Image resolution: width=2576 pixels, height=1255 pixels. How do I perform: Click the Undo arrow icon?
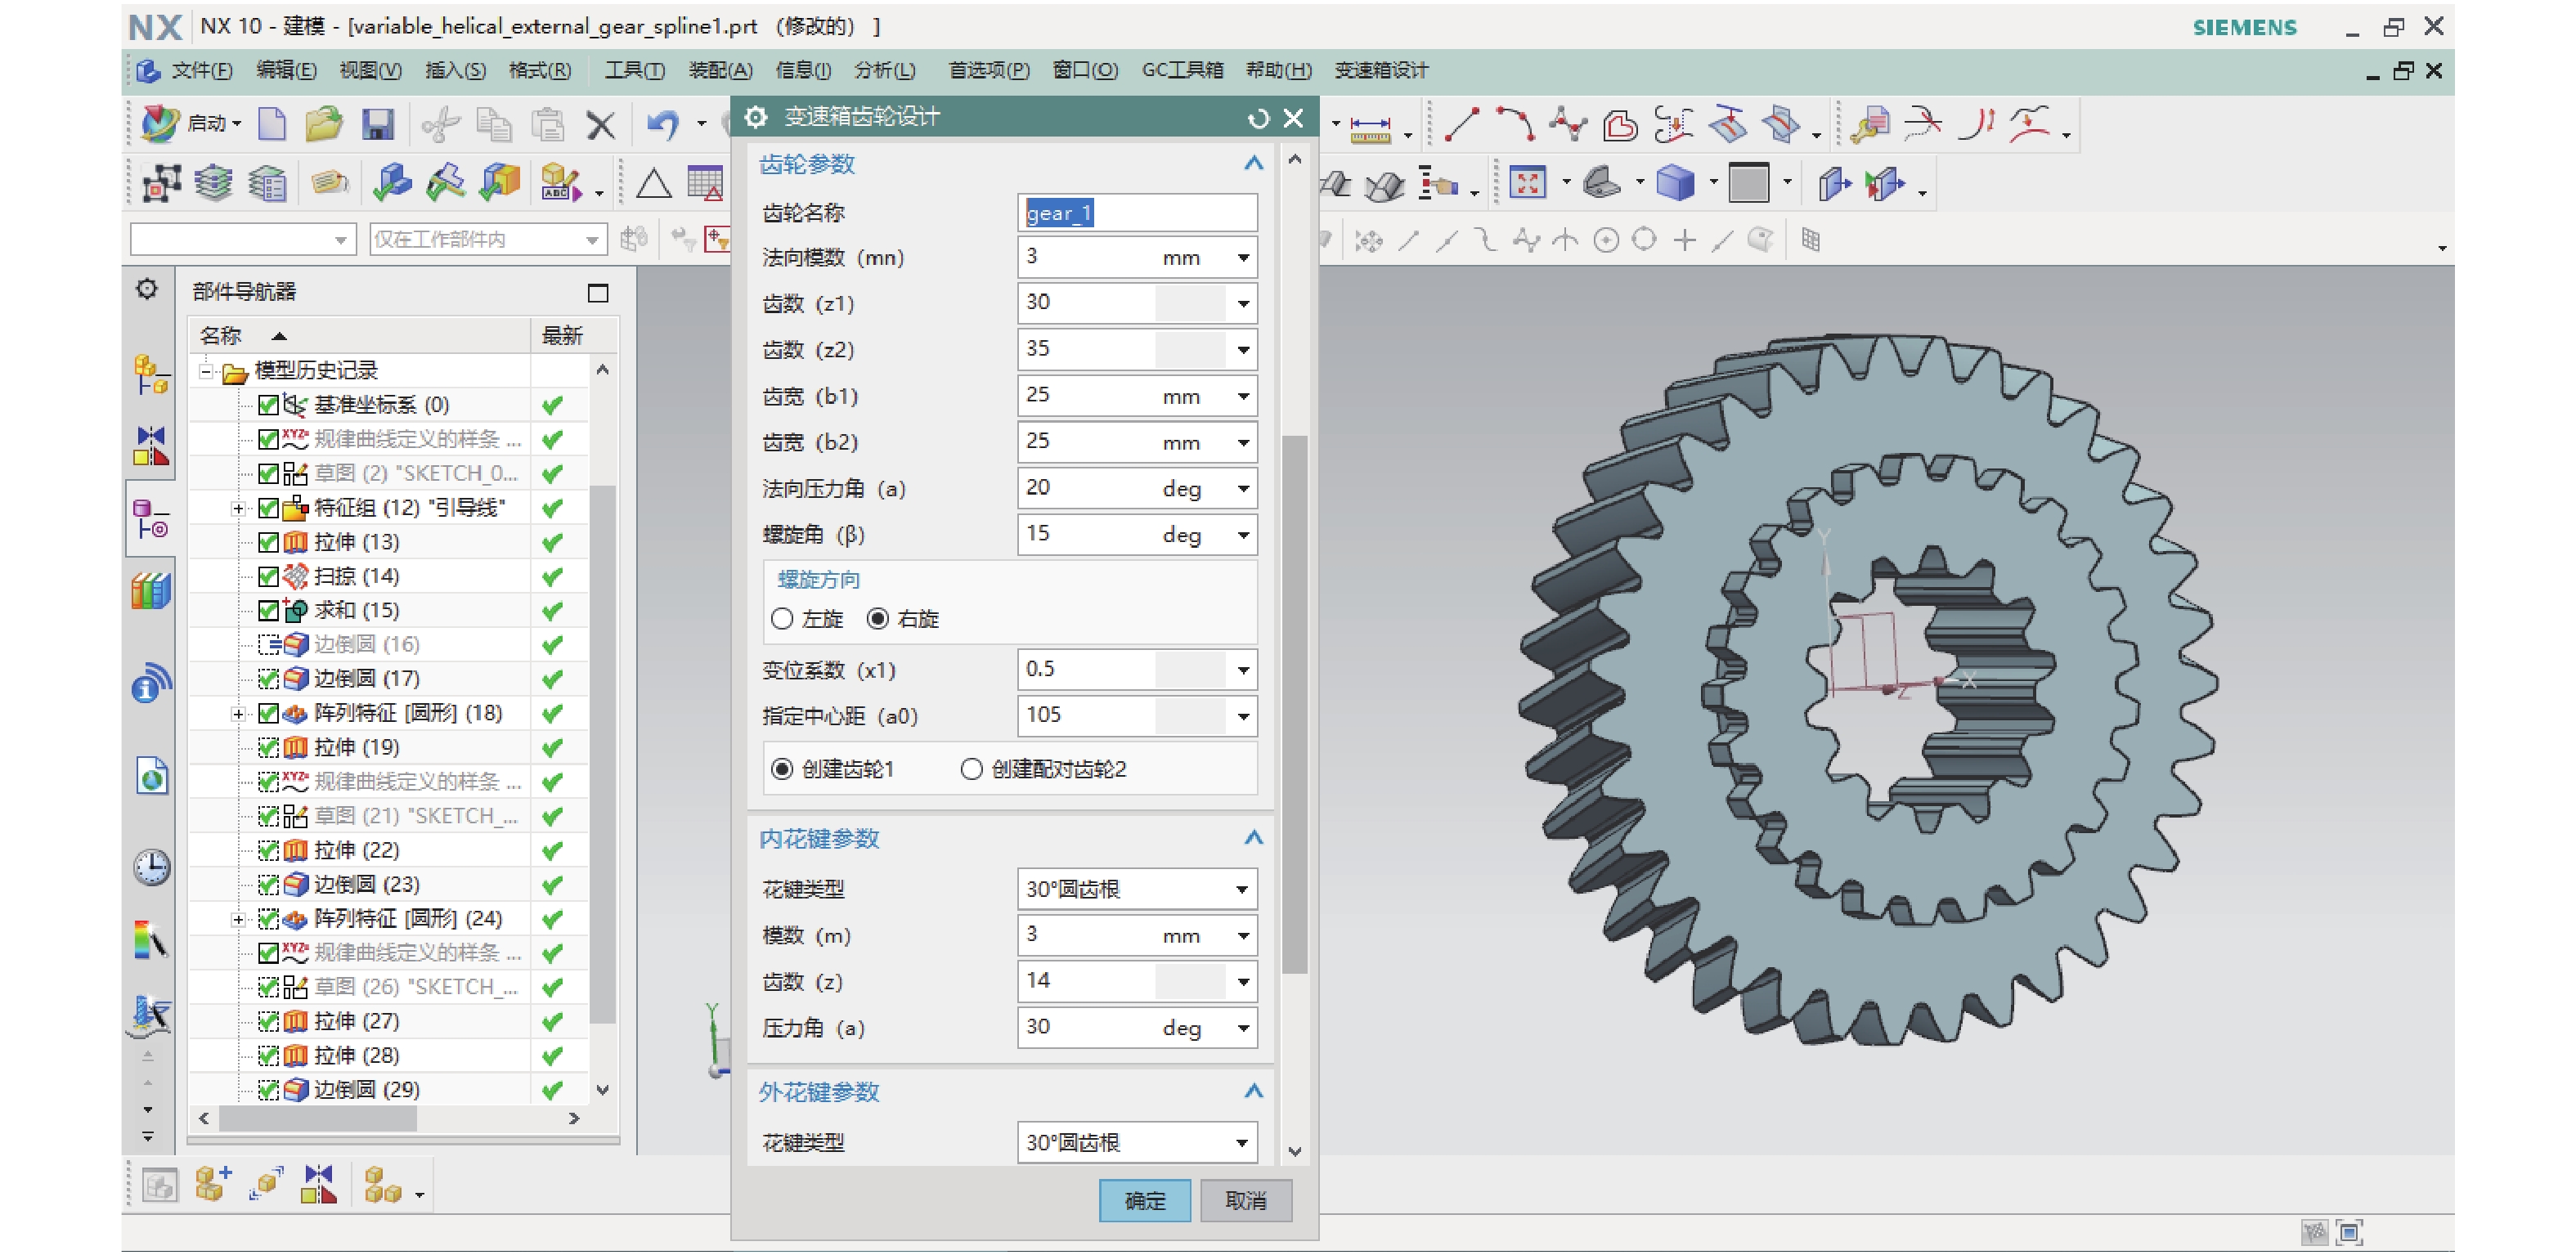tap(662, 124)
